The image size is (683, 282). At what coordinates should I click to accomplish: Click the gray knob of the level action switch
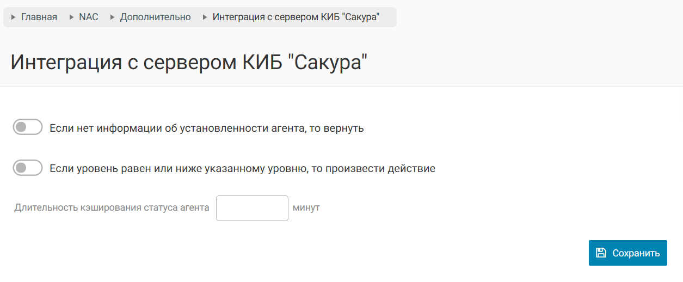click(21, 168)
